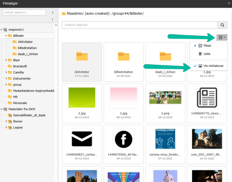Open the Aktiviteter folder tile
Image resolution: width=232 pixels, height=182 pixels.
82,62
